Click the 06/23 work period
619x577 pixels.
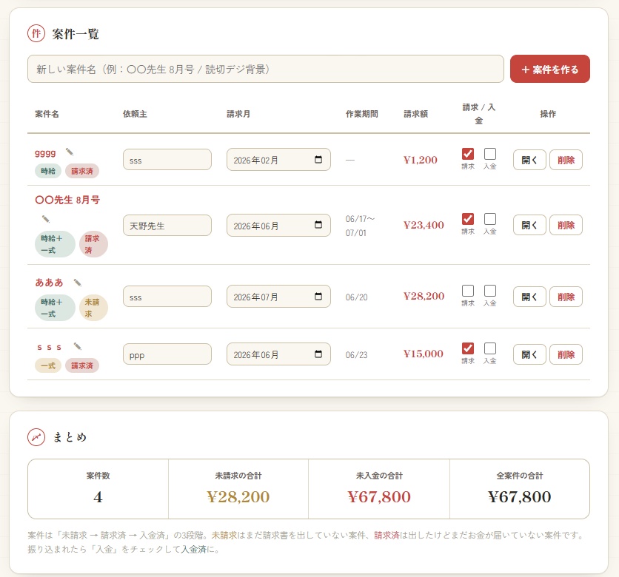(356, 354)
